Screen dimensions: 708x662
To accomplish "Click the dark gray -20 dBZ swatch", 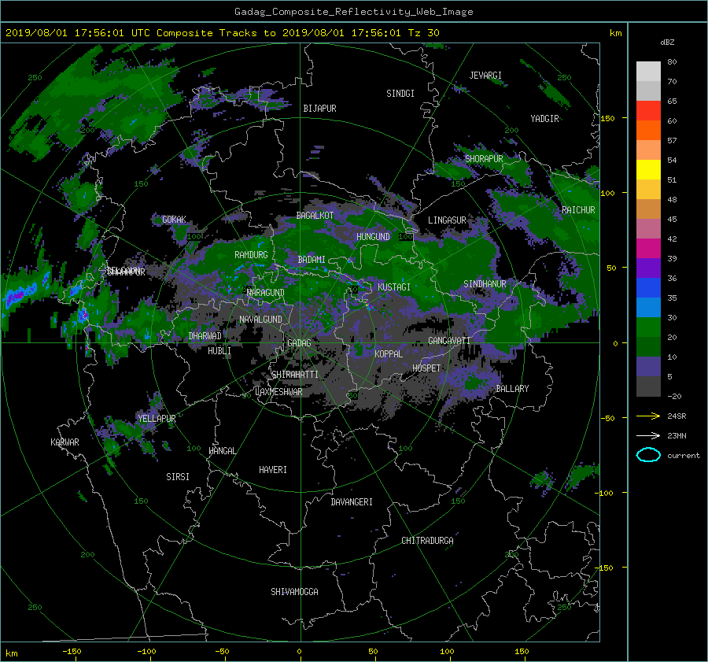I will (648, 386).
